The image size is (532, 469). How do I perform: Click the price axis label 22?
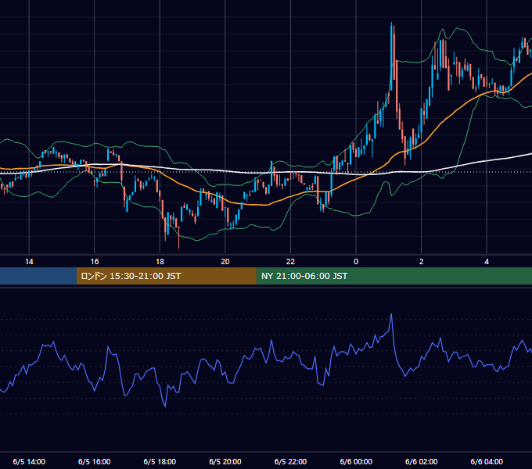290,262
